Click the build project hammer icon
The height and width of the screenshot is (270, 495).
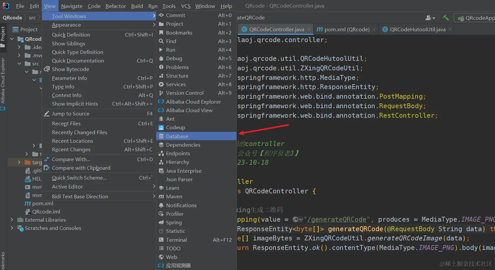click(x=446, y=18)
